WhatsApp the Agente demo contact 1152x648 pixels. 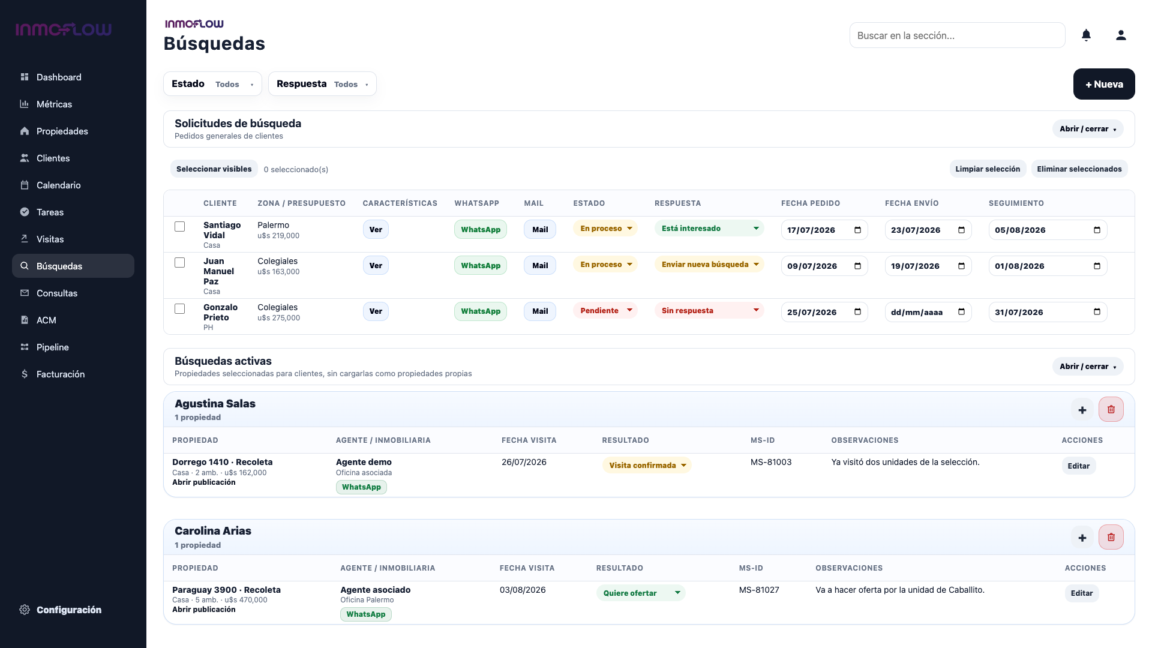(x=361, y=487)
